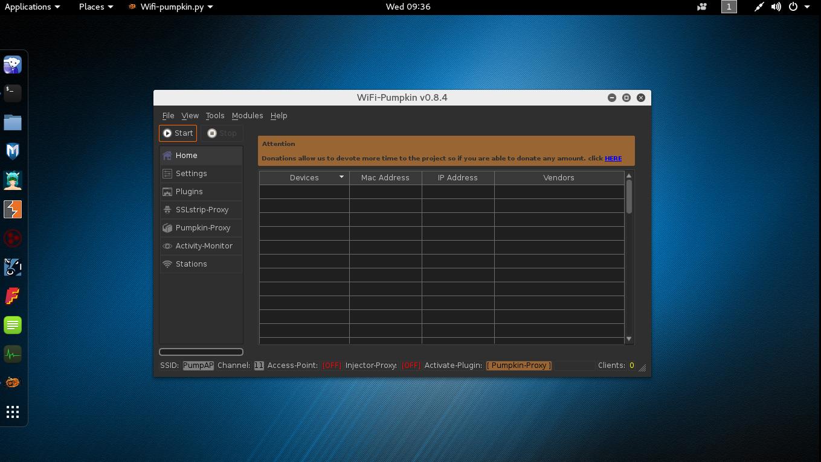Launch BeEF icon in the dock
Viewport: 821px width, 462px height.
tap(13, 267)
